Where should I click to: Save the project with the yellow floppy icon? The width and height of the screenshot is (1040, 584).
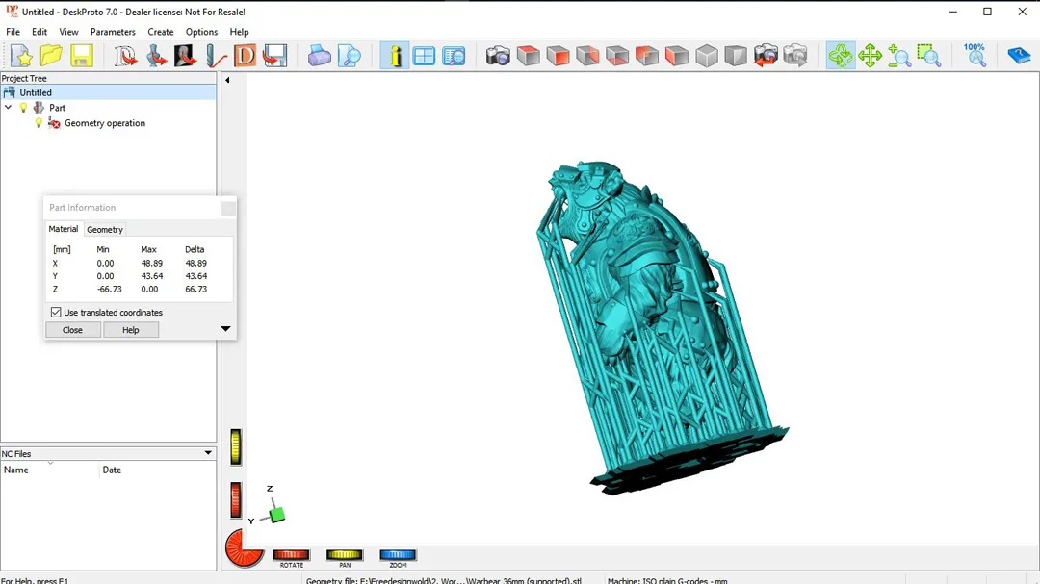pos(82,56)
